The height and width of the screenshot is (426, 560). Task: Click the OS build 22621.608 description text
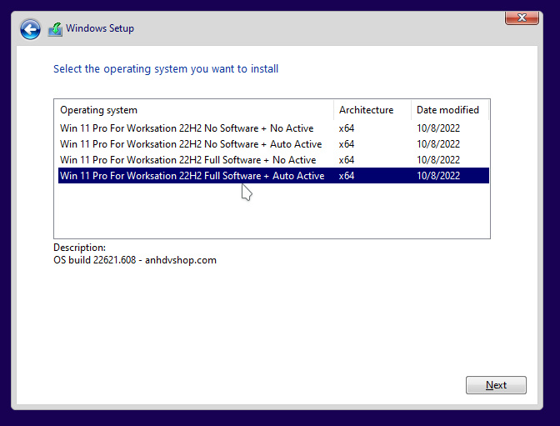[x=134, y=260]
